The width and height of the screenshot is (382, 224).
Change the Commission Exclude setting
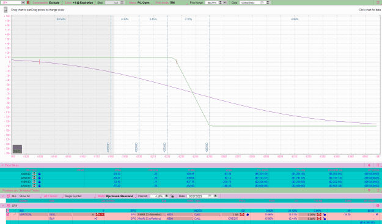(x=47, y=2)
